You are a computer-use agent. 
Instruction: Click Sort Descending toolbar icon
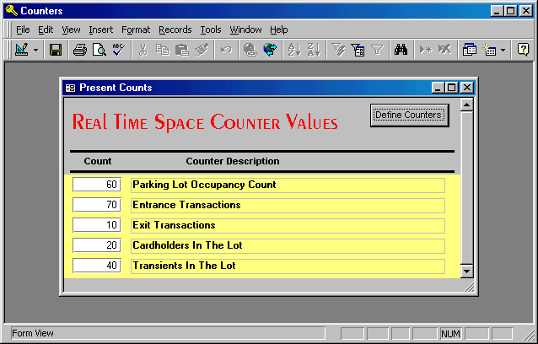pyautogui.click(x=312, y=50)
